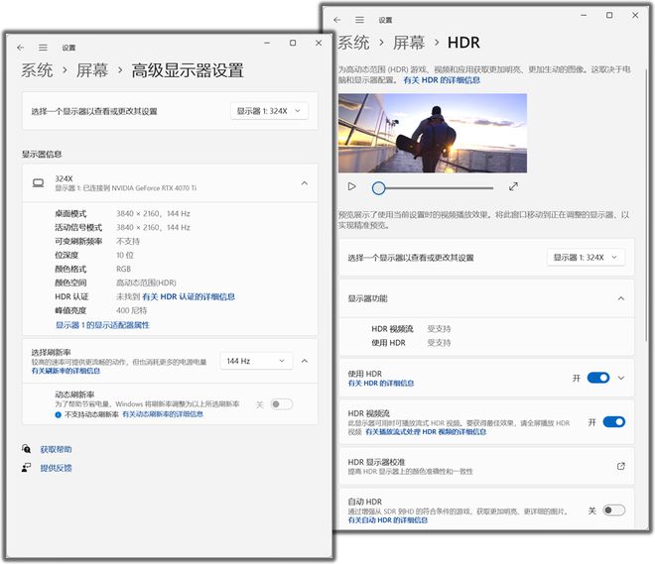655x564 pixels.
Task: Click the 获取帮助 help icon
Action: pos(27,449)
